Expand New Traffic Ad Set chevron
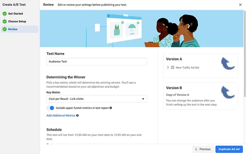 pyautogui.click(x=168, y=67)
